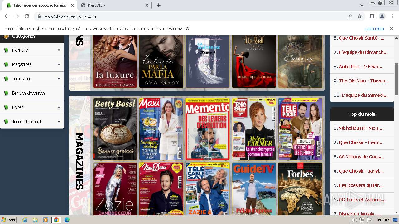
Task: Open 60 Millions de Consommateurs link
Action: 361,157
